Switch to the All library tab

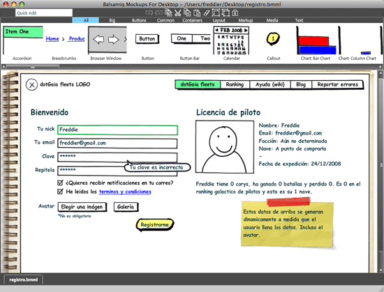86,20
